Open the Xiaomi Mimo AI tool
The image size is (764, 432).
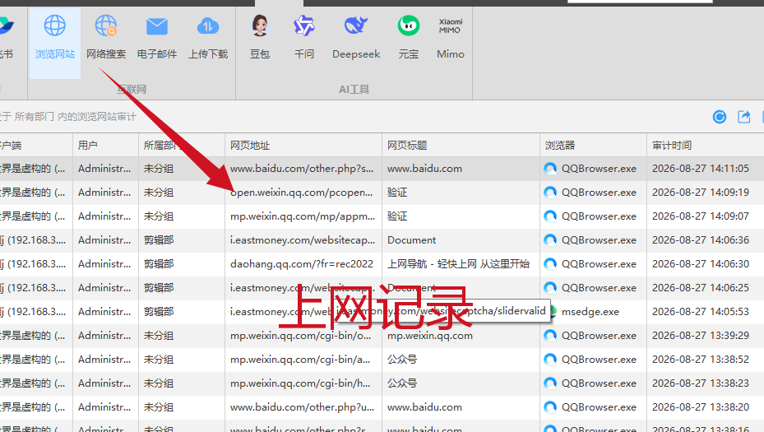click(450, 38)
